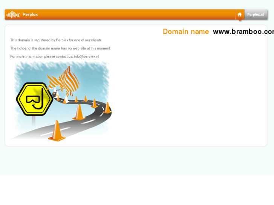Click the under-construction road illustration
The width and height of the screenshot is (274, 205).
pos(61,101)
